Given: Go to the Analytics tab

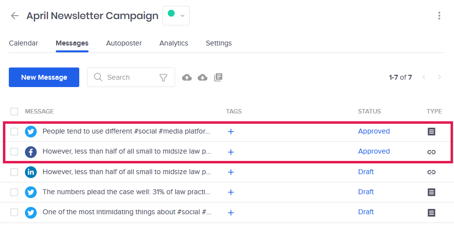Looking at the screenshot, I should [x=174, y=43].
